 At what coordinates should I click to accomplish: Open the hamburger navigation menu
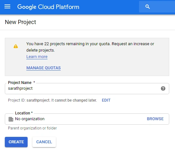click(7, 7)
